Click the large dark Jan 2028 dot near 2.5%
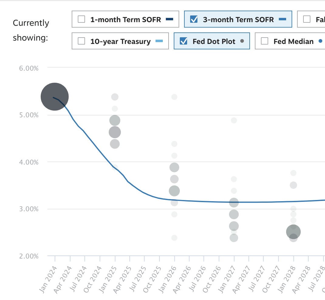The height and width of the screenshot is (300, 325). (x=293, y=232)
